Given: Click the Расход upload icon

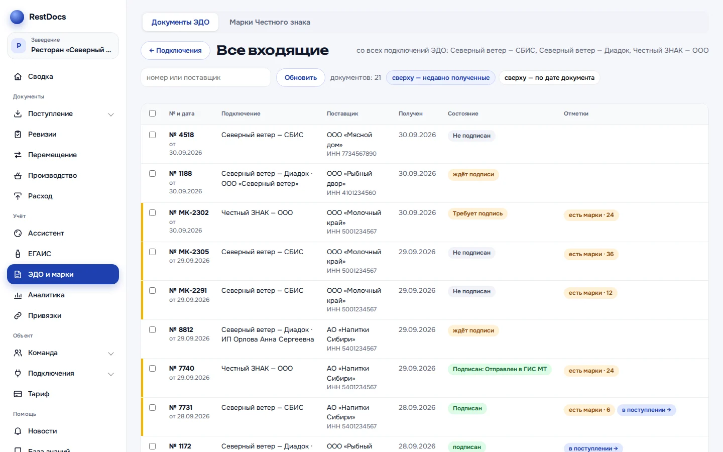Looking at the screenshot, I should 18,196.
